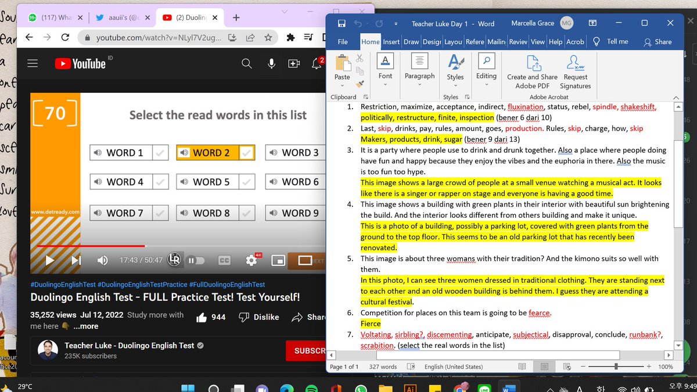Open YouTube video settings gear

click(252, 260)
